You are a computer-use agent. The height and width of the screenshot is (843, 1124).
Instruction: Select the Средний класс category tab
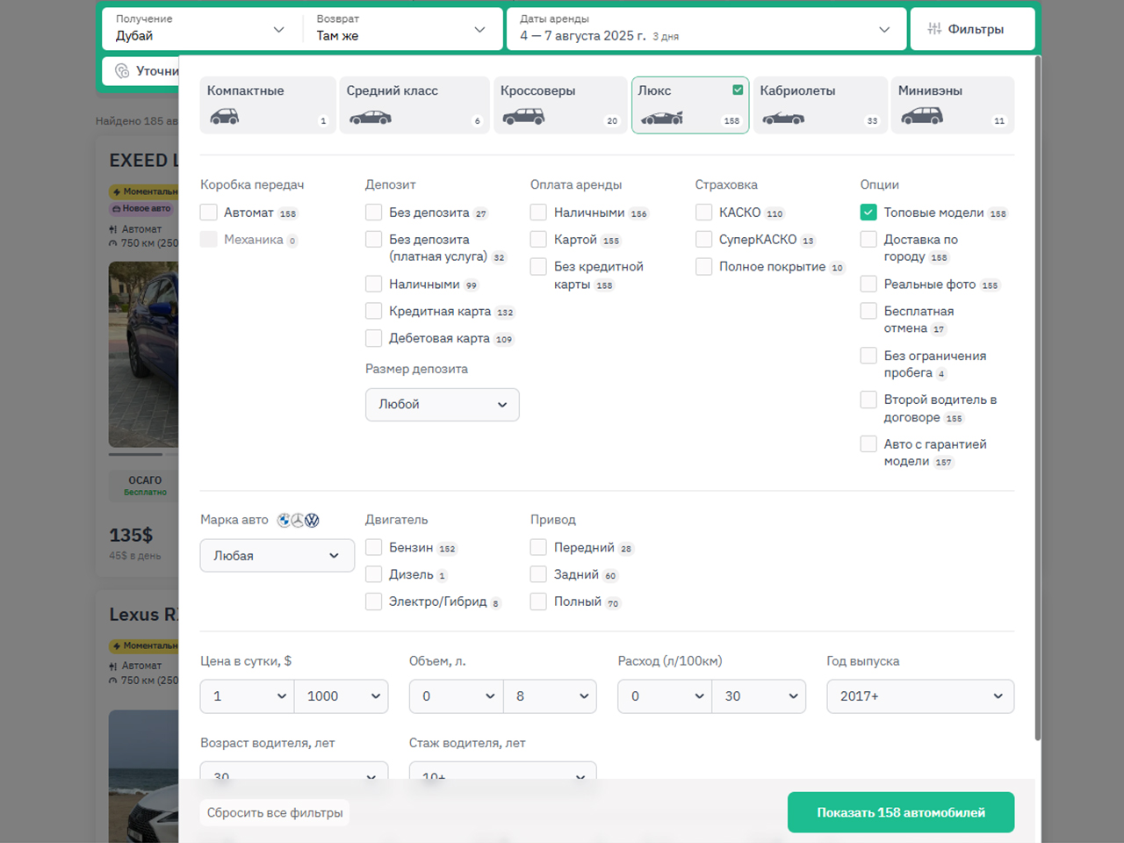pos(414,105)
